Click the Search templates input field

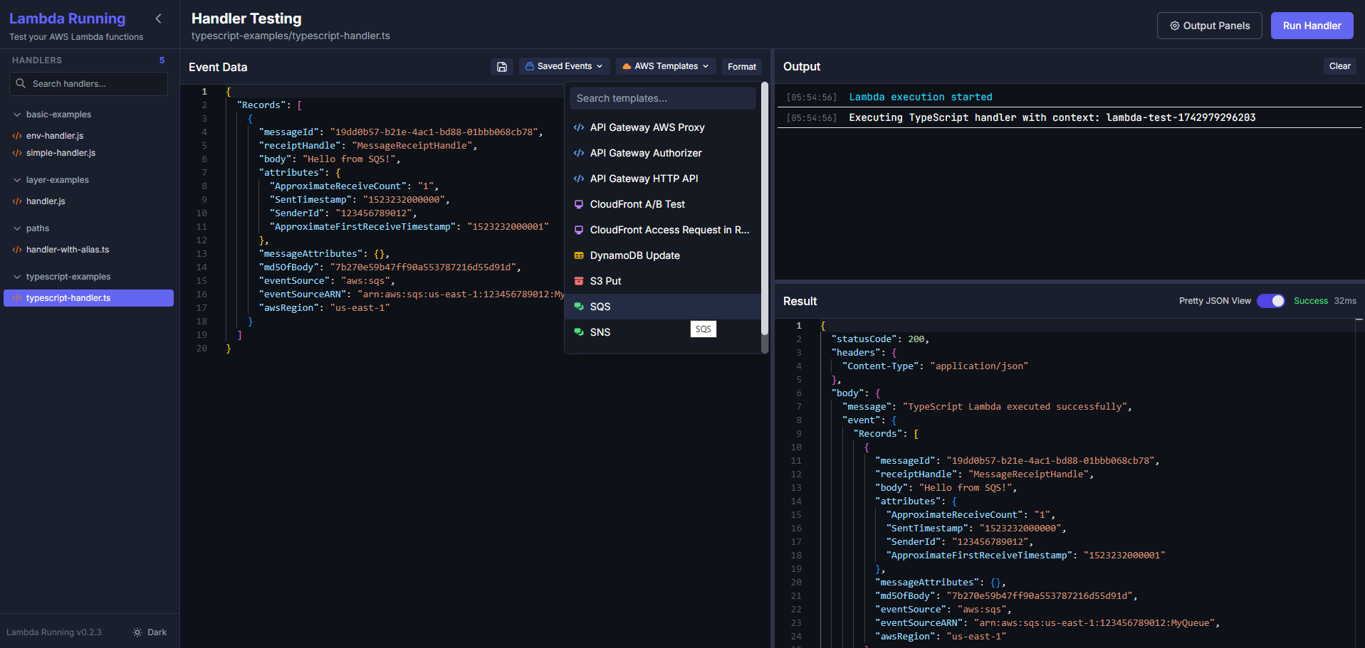[x=663, y=98]
